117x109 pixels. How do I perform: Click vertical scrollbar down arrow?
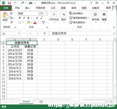click(115, 98)
